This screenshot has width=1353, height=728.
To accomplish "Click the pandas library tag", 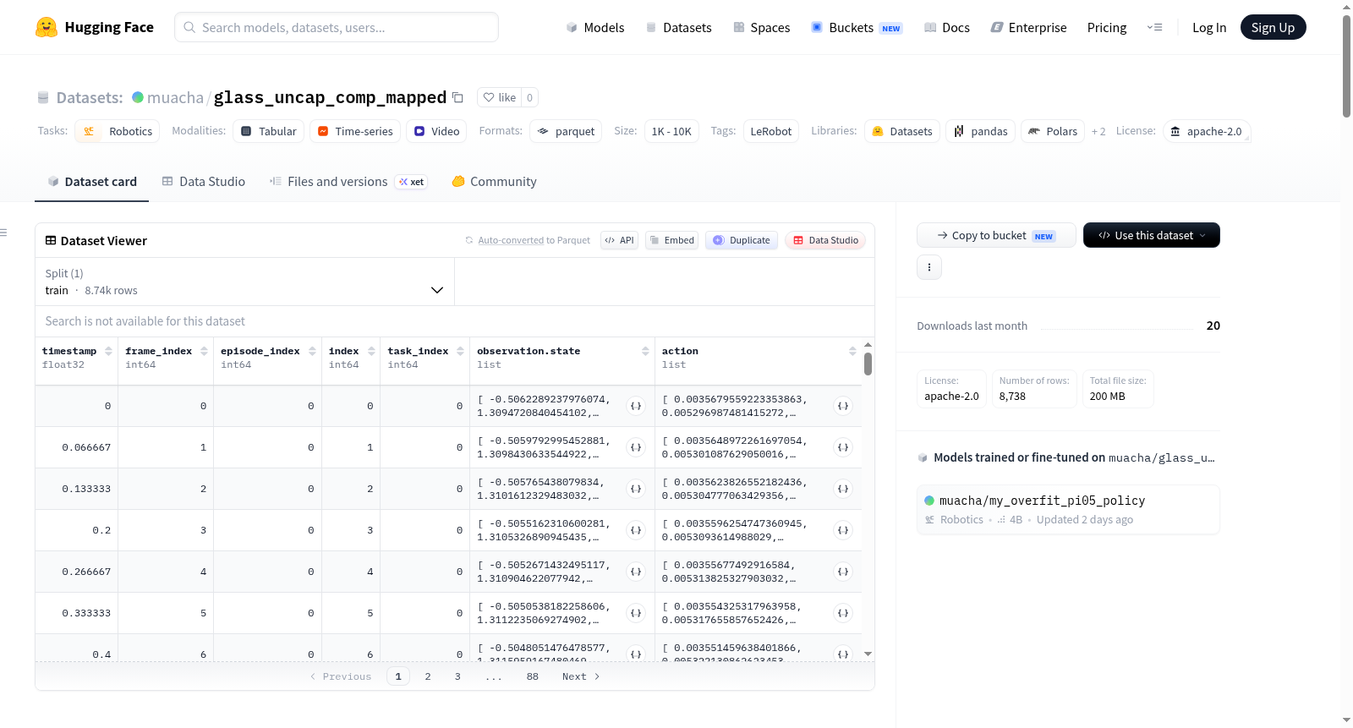I will 980,131.
